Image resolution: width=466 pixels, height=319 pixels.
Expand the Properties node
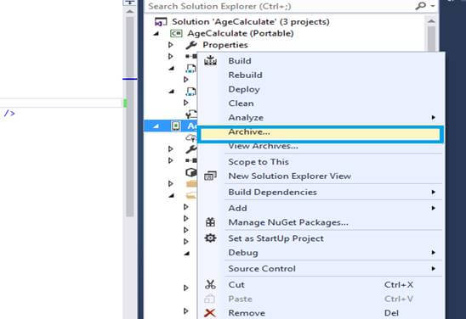(x=171, y=45)
